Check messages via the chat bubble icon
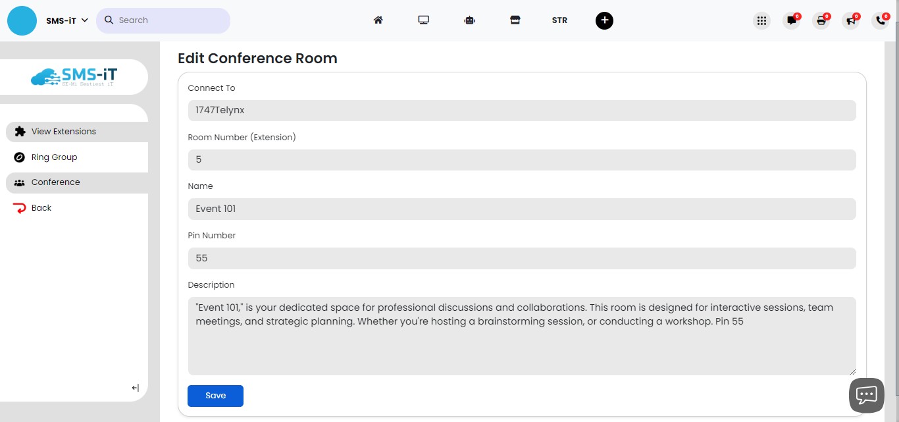Screen dimensions: 899x422 791,20
